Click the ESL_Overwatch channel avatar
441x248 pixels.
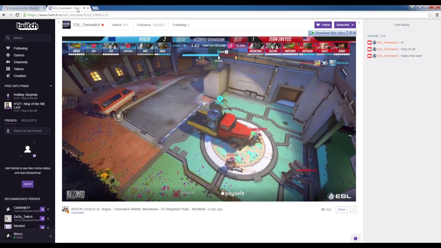coord(66,25)
